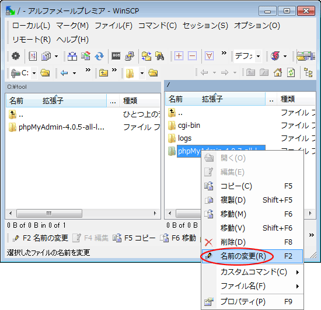Choose コピー(C) in context menu
Image resolution: width=321 pixels, height=310 pixels.
[x=252, y=186]
